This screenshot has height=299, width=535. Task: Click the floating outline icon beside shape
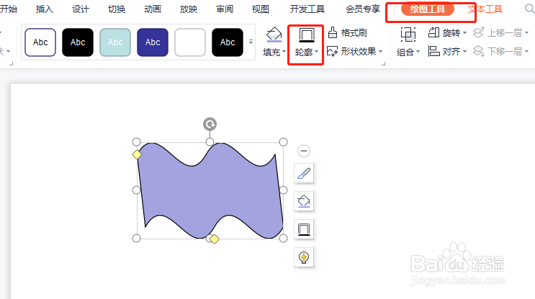pyautogui.click(x=304, y=229)
